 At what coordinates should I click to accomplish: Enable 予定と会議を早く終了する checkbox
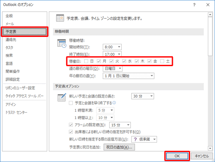point(71,103)
